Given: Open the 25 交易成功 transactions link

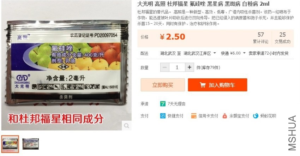Looking at the screenshot, I should click(x=283, y=38).
